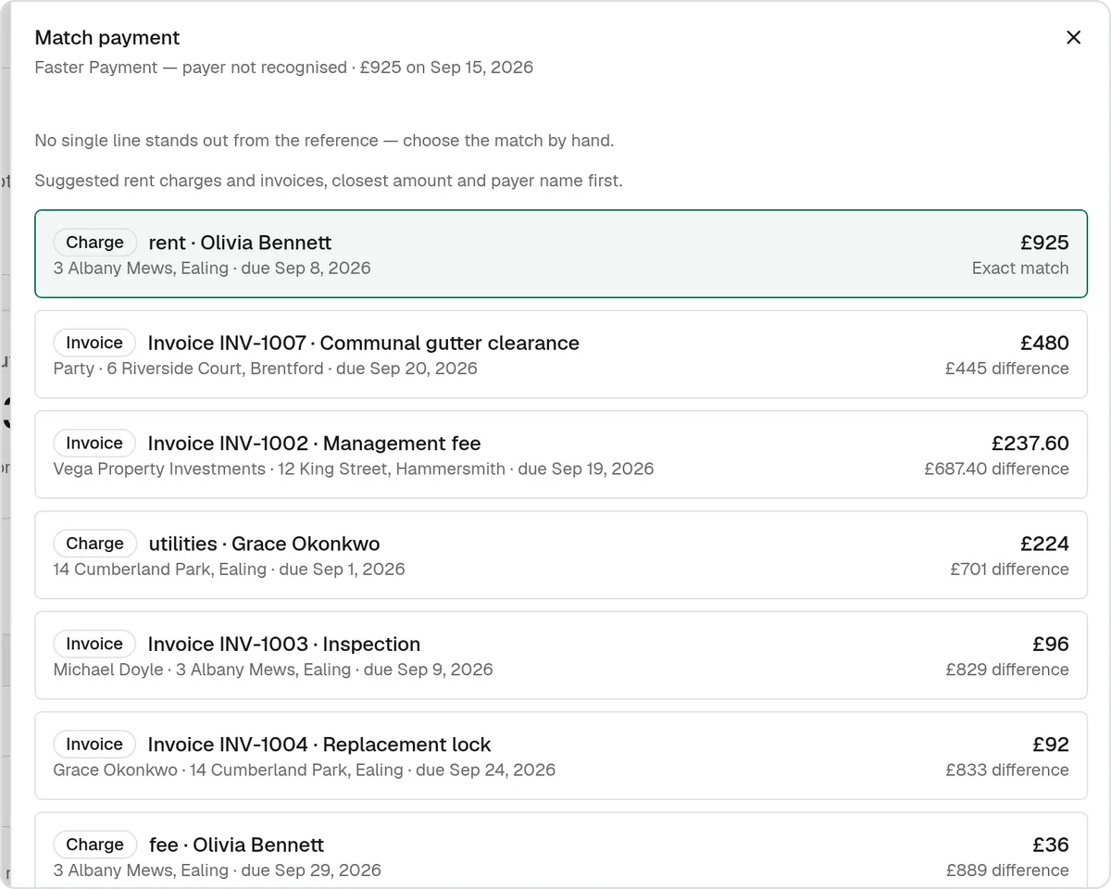1111x889 pixels.
Task: Click the Charge tag on utilities row
Action: click(94, 544)
